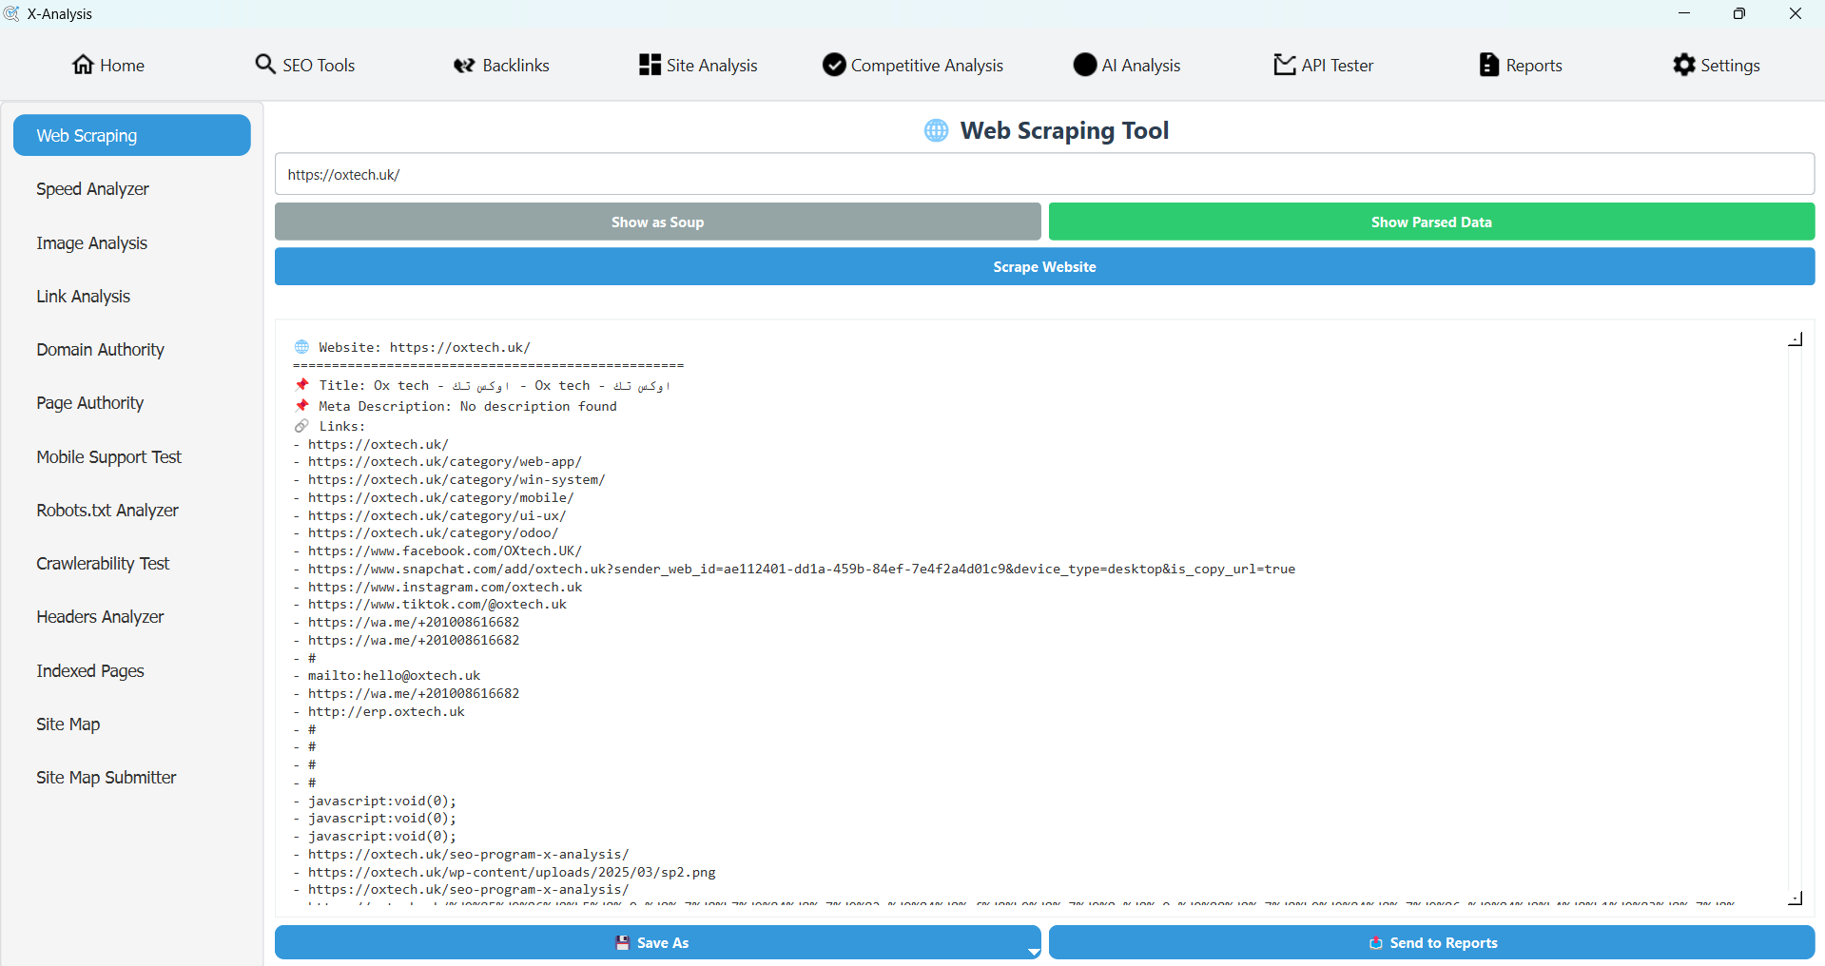1825x966 pixels.
Task: Click the mailto:hello@oxtech.uk line
Action: click(x=395, y=676)
